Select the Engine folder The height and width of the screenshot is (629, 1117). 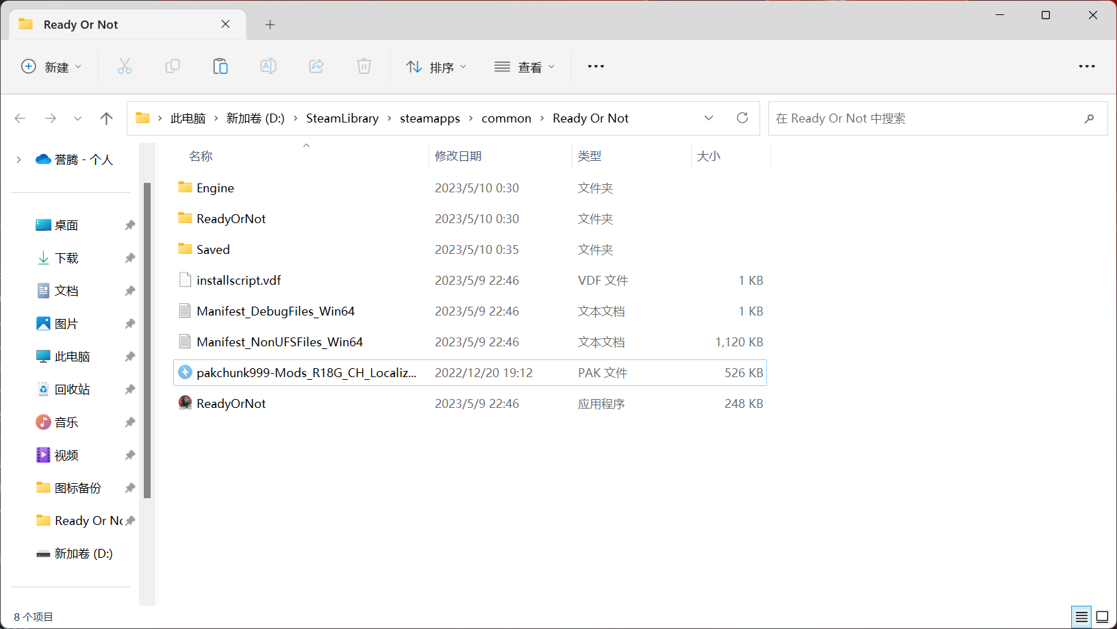pos(470,188)
